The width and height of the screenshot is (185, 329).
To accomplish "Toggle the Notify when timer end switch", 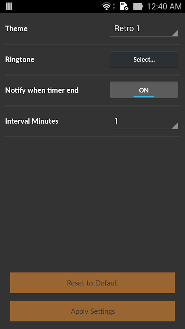I will [143, 90].
